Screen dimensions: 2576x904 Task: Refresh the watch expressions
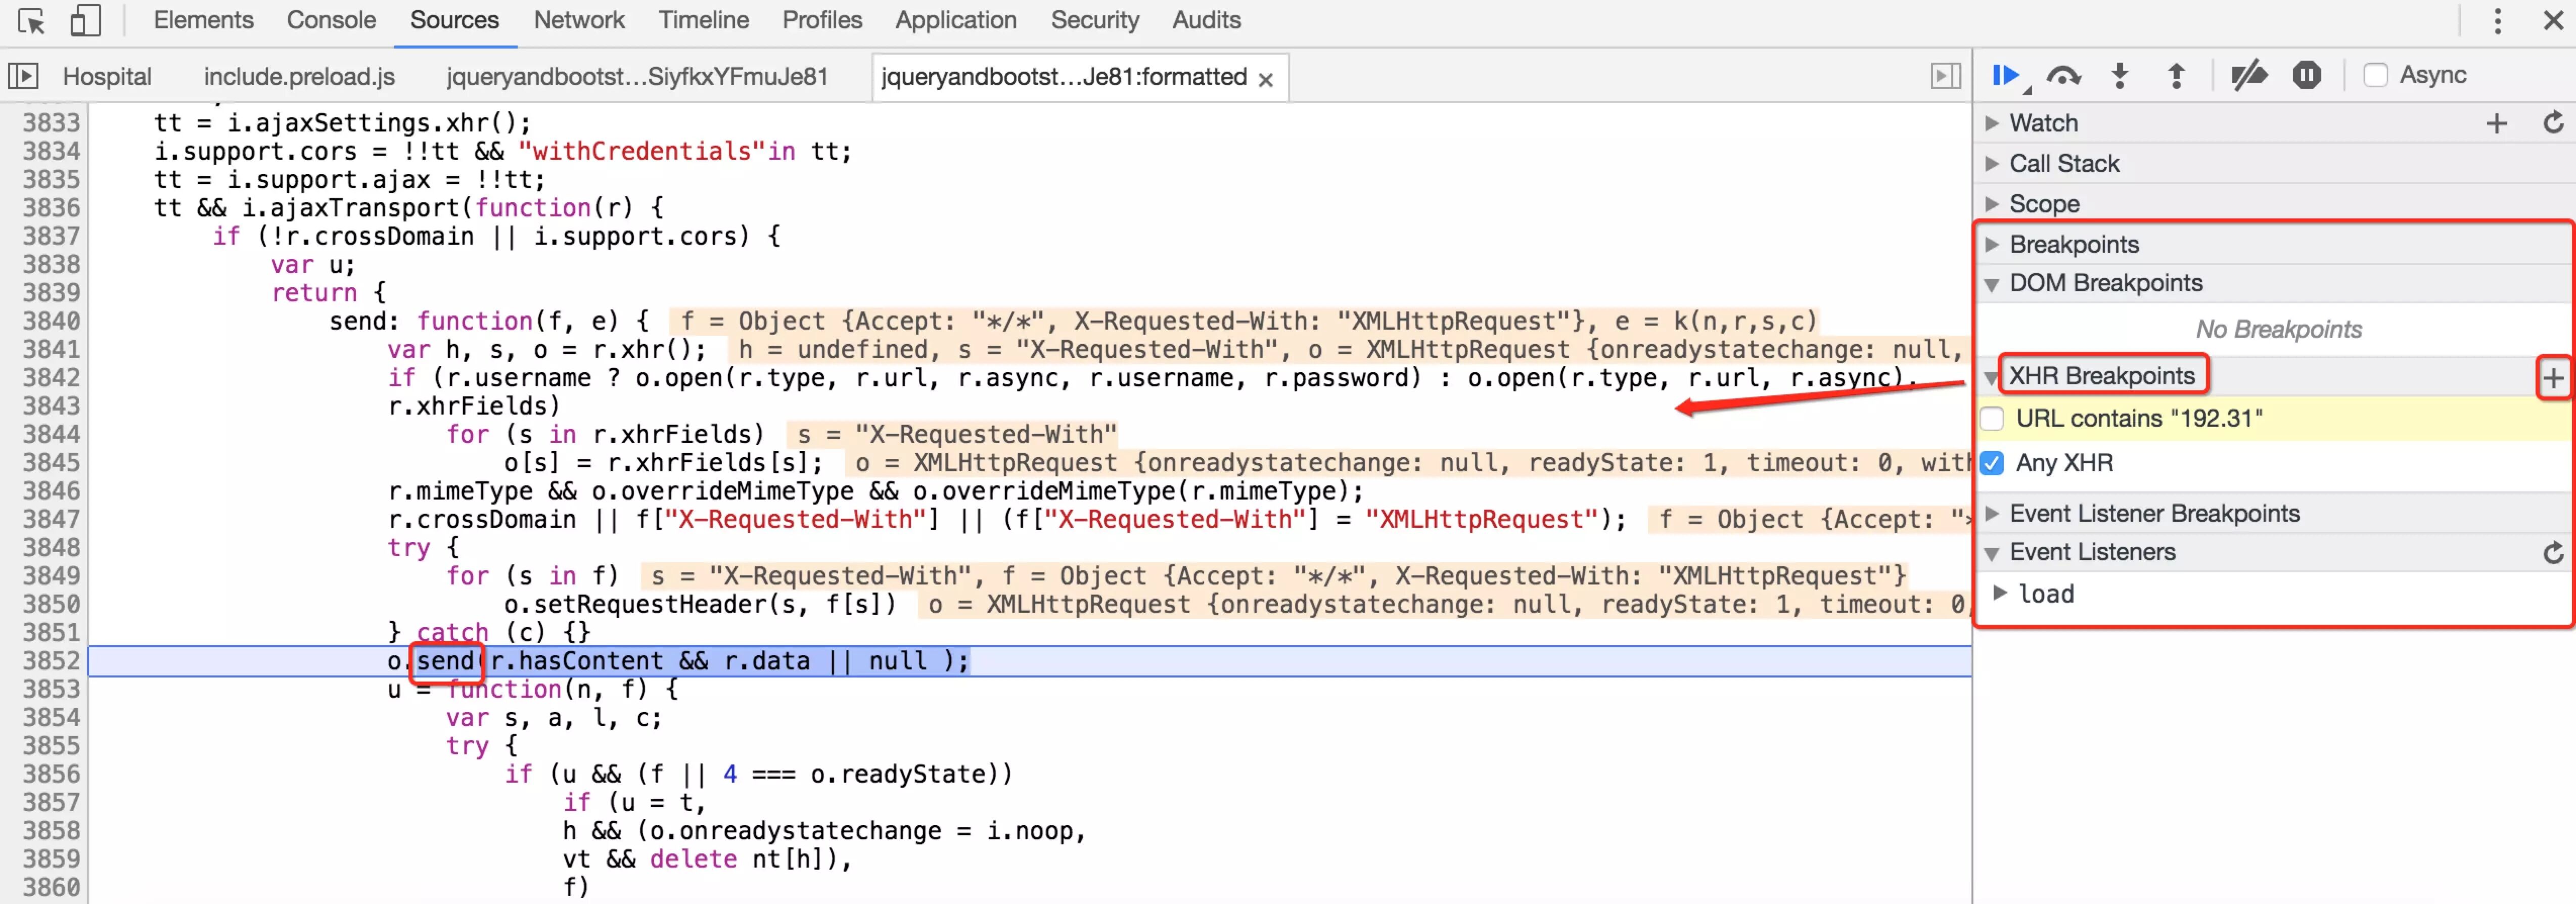coord(2553,123)
